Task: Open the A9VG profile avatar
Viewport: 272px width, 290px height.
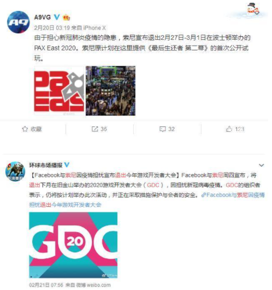Action: pos(18,22)
